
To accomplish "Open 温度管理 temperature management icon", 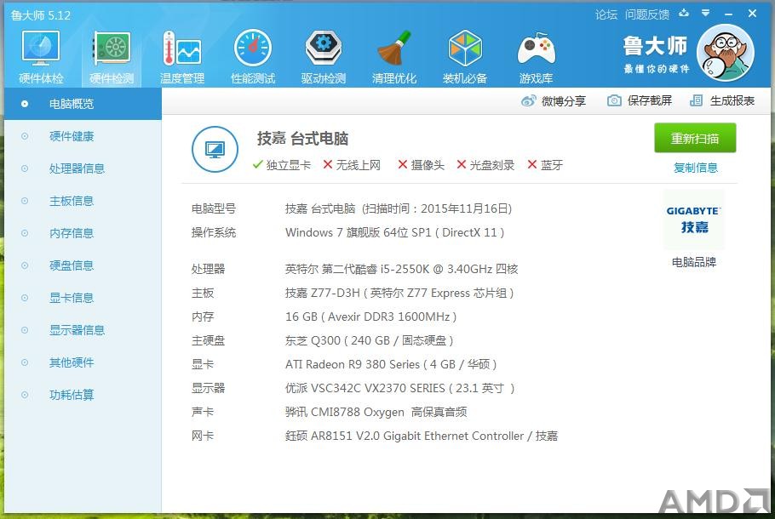I will (182, 56).
